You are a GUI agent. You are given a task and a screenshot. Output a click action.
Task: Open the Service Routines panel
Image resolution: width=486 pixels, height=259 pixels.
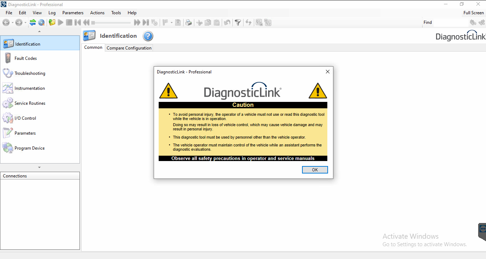tap(40, 103)
